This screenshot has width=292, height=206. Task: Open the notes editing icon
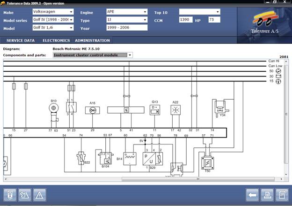pos(282,195)
